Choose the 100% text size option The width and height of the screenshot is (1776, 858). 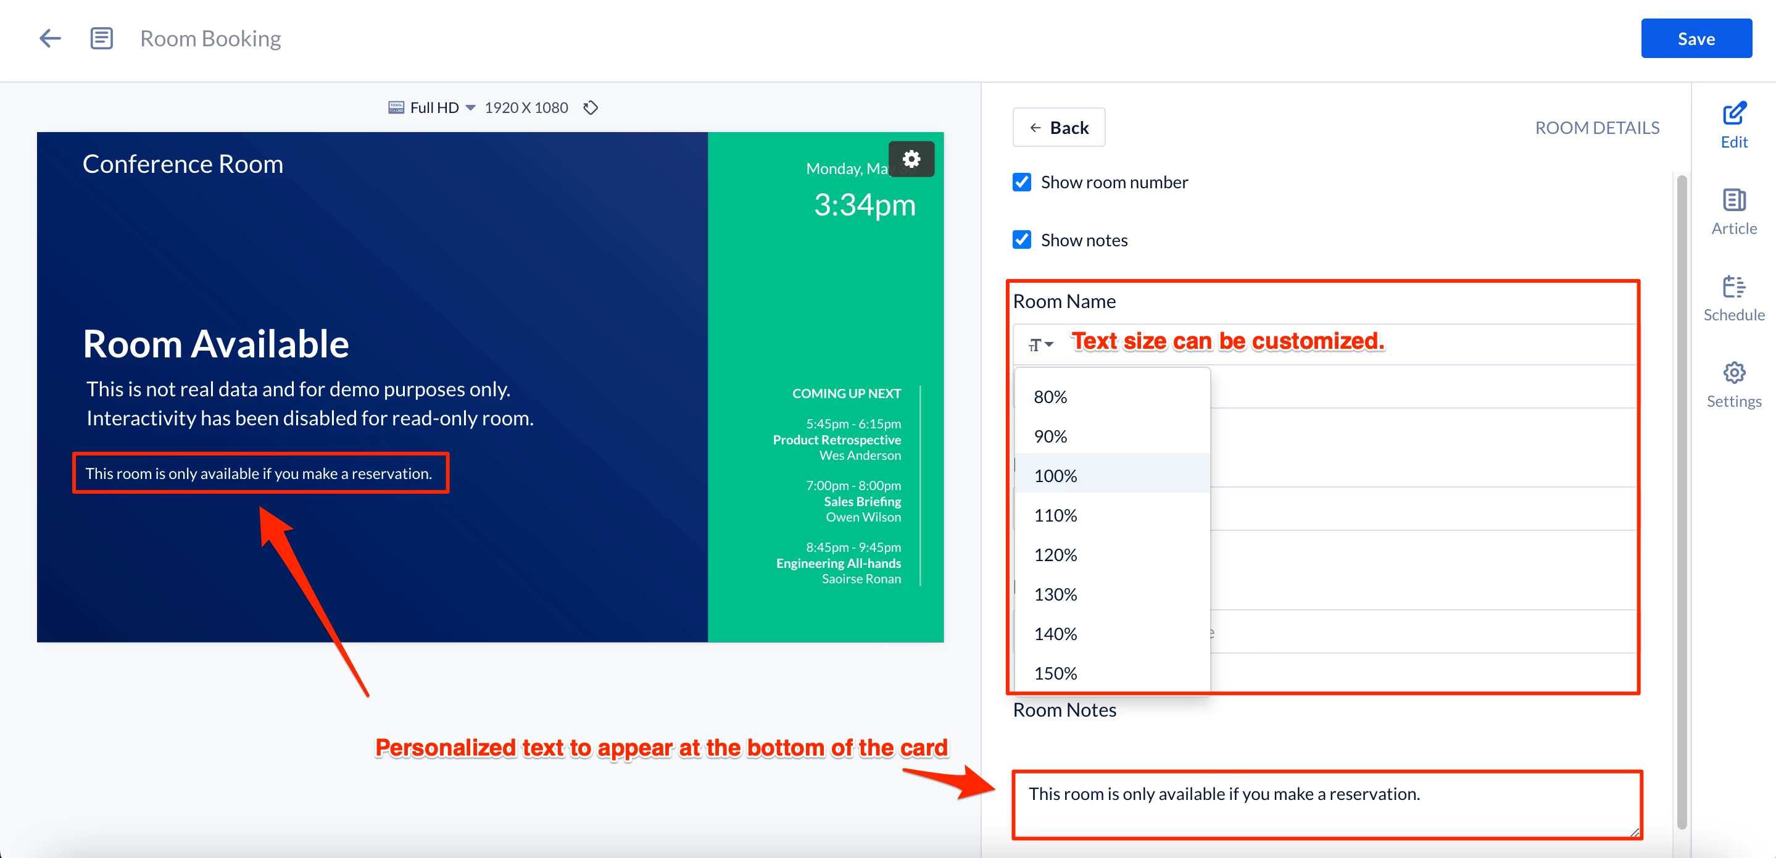(x=1112, y=476)
